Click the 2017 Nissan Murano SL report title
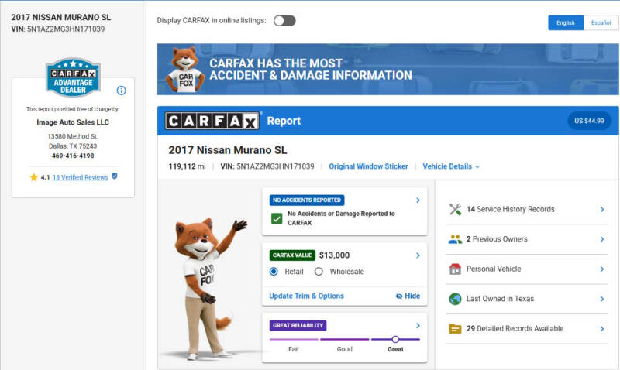 pos(228,150)
